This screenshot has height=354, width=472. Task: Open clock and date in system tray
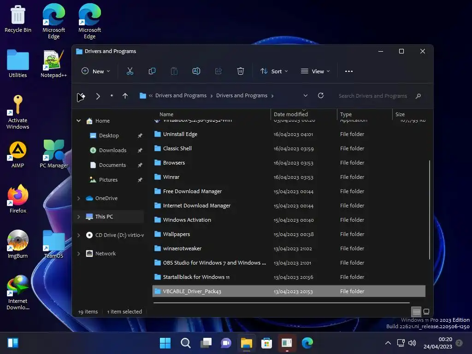click(438, 343)
